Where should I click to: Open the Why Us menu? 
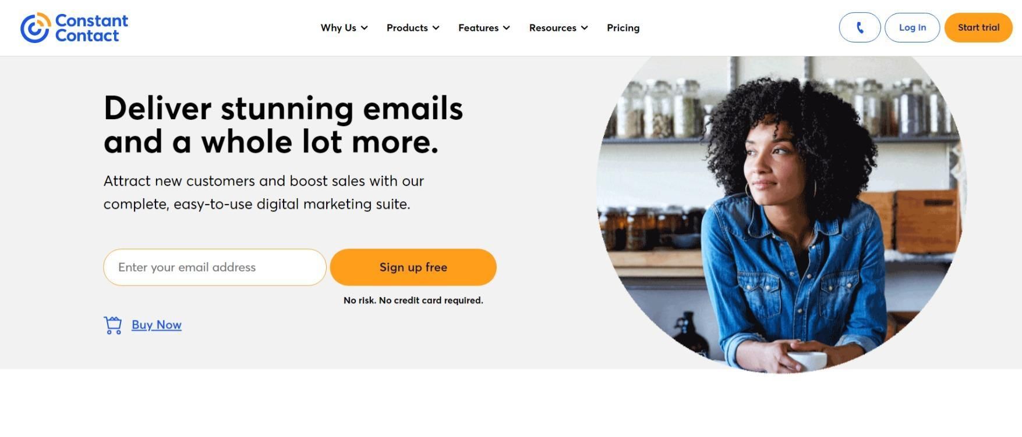point(344,28)
